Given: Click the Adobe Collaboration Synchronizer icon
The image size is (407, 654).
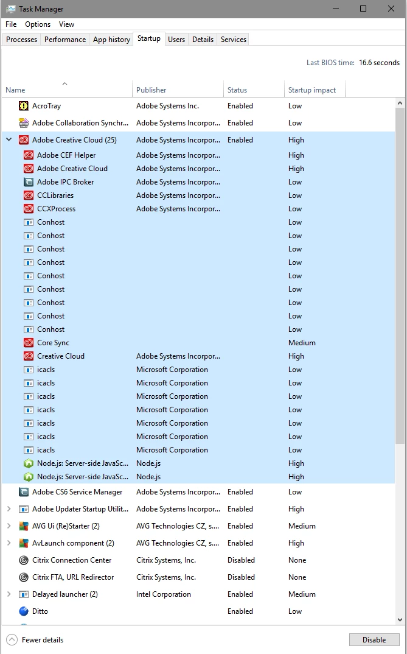Looking at the screenshot, I should pos(24,123).
